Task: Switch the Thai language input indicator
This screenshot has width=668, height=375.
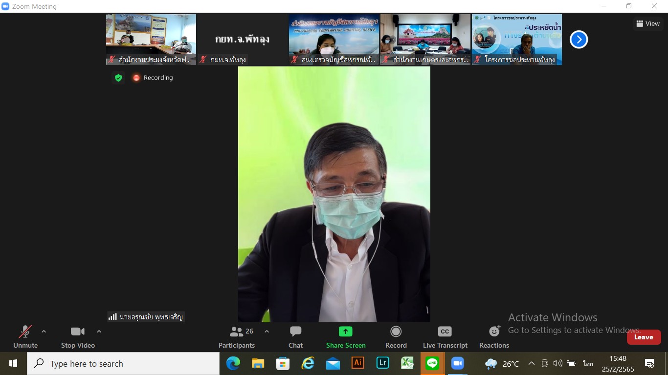Action: 588,364
